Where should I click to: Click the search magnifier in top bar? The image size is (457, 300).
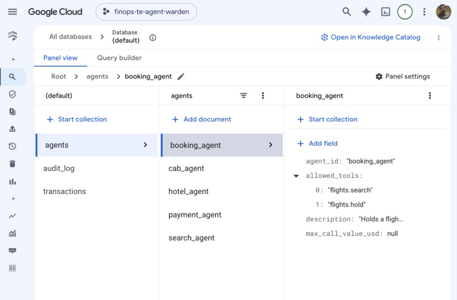(x=346, y=12)
